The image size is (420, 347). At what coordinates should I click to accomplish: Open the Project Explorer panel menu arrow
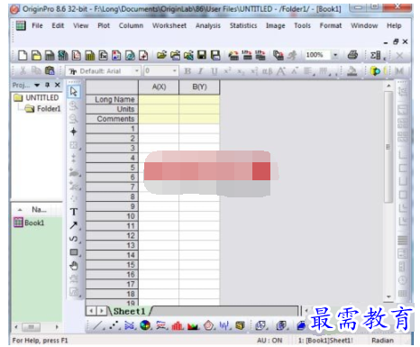[37, 85]
